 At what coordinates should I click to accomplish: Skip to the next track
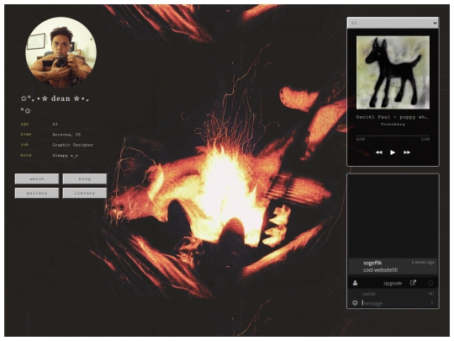[x=407, y=152]
